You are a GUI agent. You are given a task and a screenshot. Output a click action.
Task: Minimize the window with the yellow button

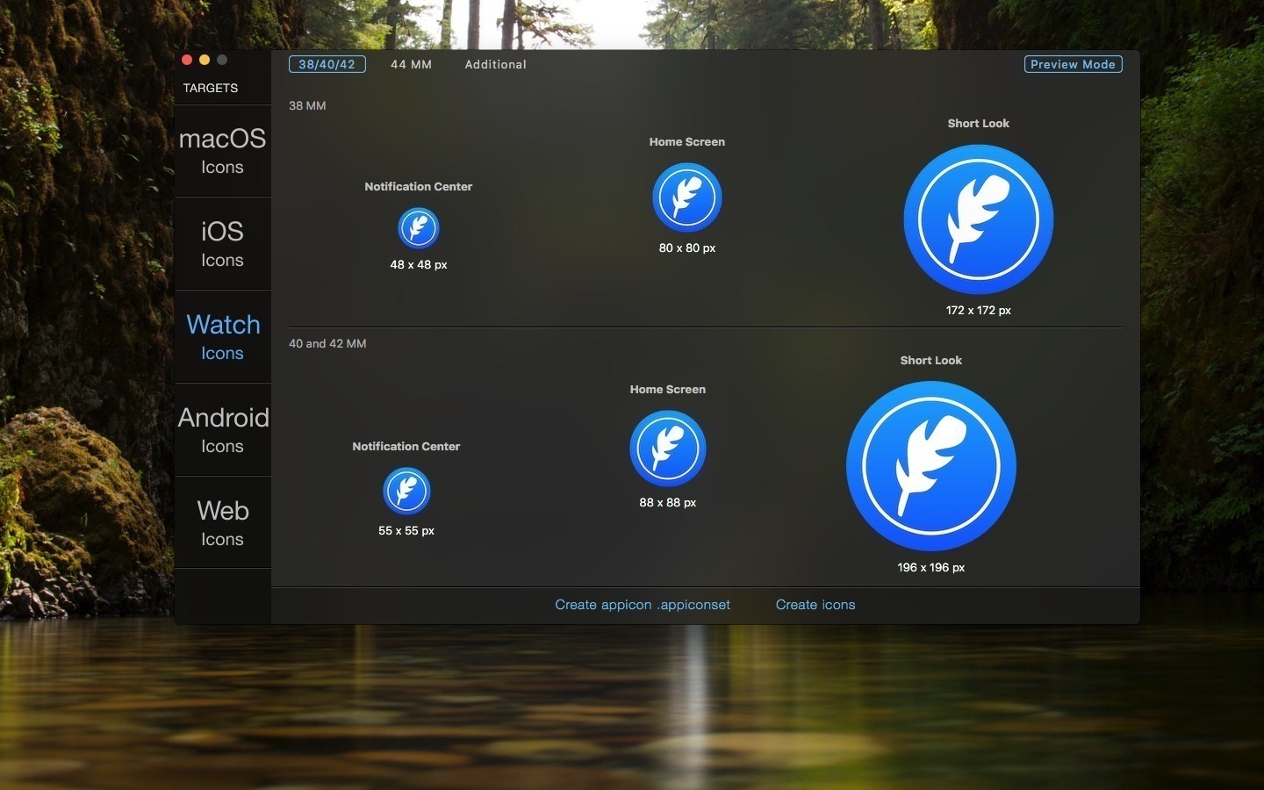pyautogui.click(x=205, y=59)
